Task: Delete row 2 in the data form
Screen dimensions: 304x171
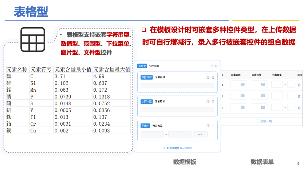Action: (x=299, y=96)
